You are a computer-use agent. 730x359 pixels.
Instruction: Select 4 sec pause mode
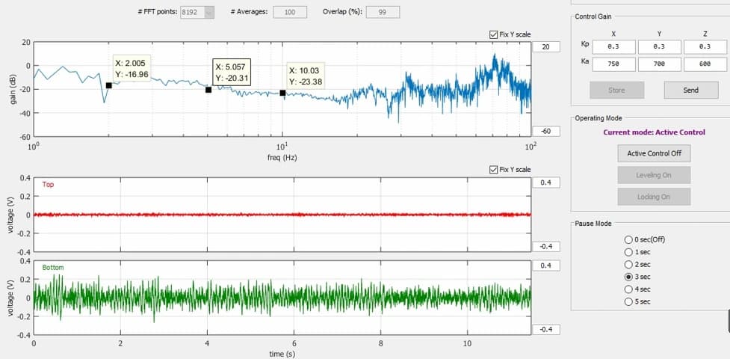tap(628, 289)
